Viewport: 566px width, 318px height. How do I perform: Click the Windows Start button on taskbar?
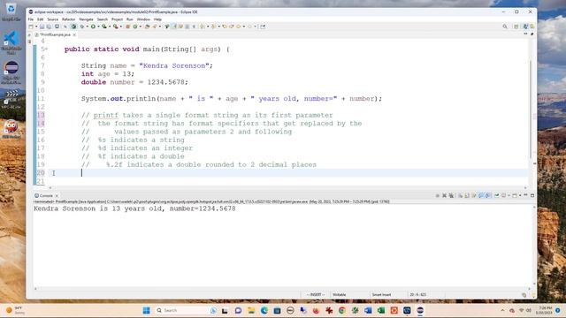[x=146, y=310]
